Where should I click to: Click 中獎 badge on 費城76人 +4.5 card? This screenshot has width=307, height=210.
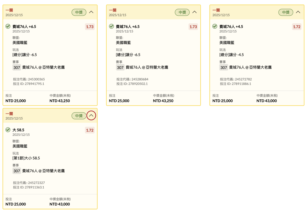[286, 12]
